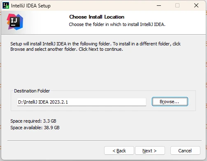207x161 pixels.
Task: Click the setup instruction paragraph text
Action: pos(95,47)
